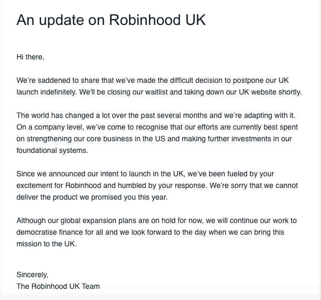Click the heading An update on Robinhood UK
This screenshot has height=300, width=321.
pyautogui.click(x=111, y=20)
